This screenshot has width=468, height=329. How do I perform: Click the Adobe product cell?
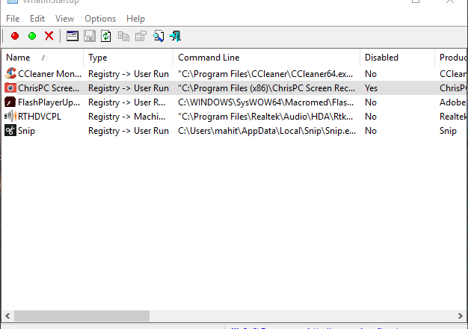click(452, 102)
